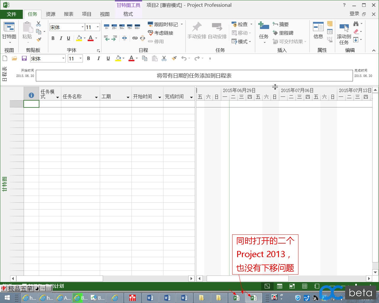Toggle Underline in the quick access toolbar
Viewport: 379px width, 303px height.
coord(108,58)
